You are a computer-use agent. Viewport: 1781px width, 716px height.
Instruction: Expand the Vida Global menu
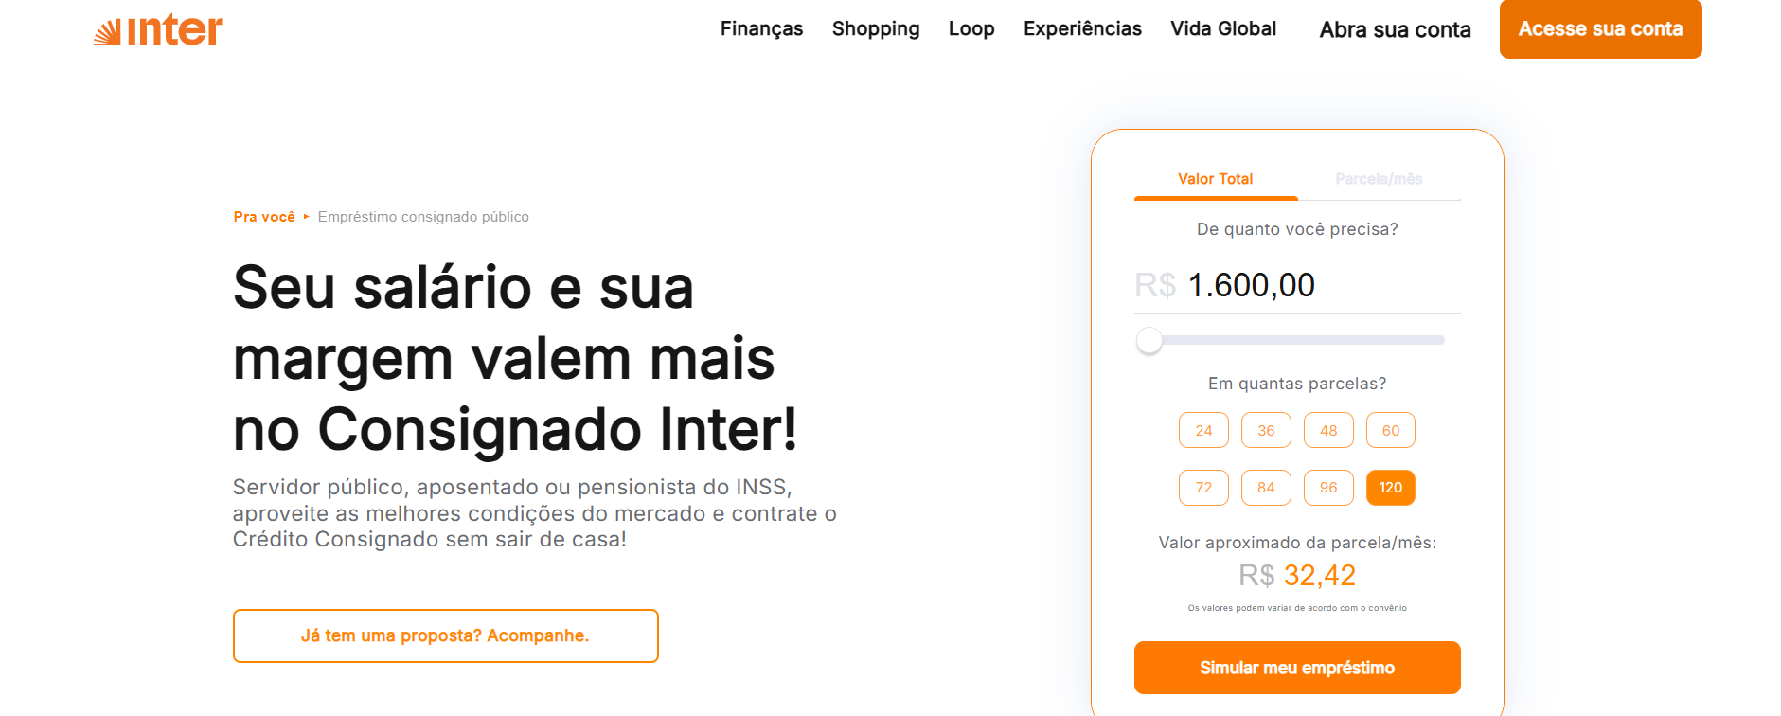pos(1223,29)
